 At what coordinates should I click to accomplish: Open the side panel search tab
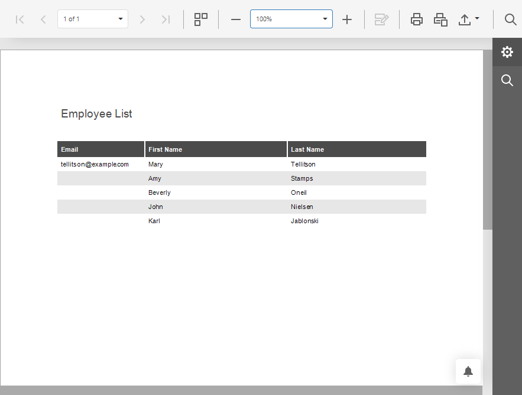[x=507, y=80]
